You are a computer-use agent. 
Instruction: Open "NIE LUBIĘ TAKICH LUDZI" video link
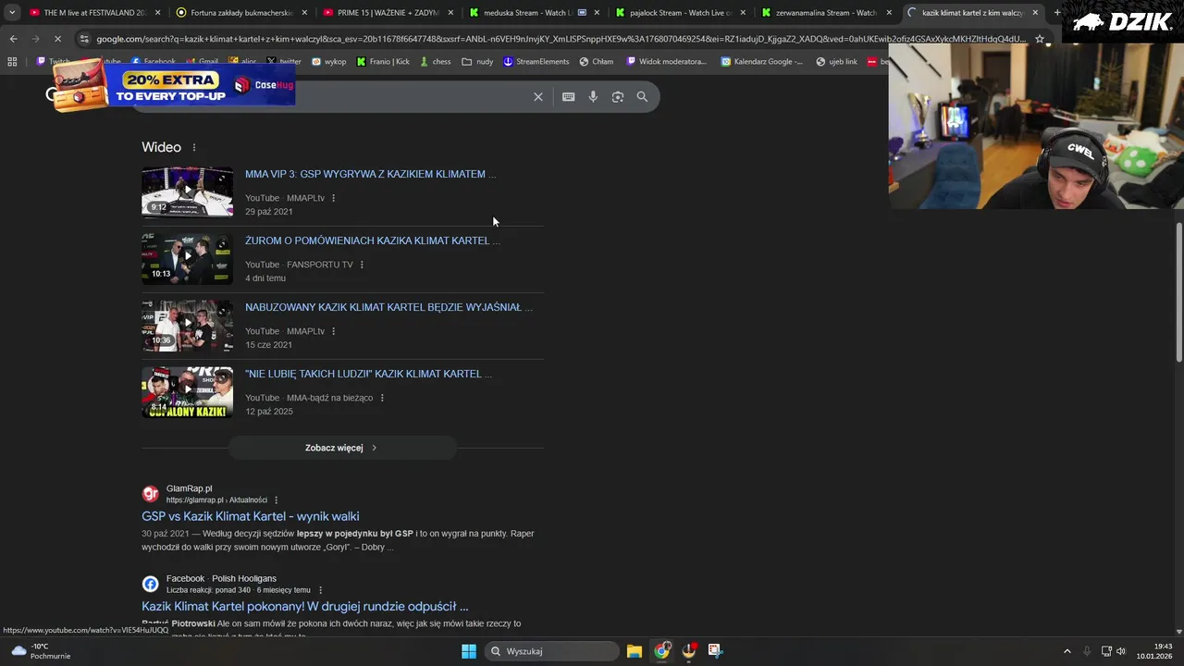click(x=368, y=374)
